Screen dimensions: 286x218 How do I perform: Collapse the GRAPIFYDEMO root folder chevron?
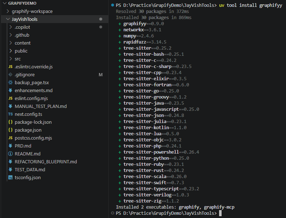5,3
